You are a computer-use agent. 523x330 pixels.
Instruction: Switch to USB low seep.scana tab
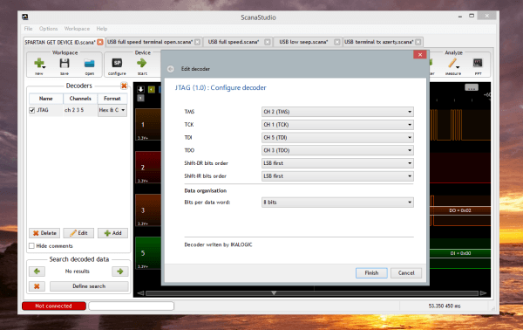coord(303,42)
